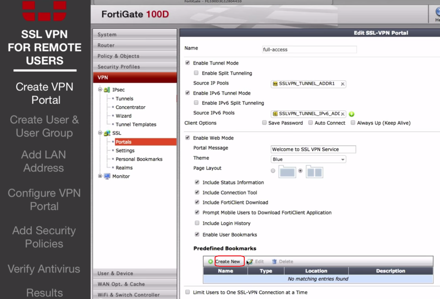The width and height of the screenshot is (440, 299).
Task: Uncheck Include Status Information
Action: click(x=197, y=182)
